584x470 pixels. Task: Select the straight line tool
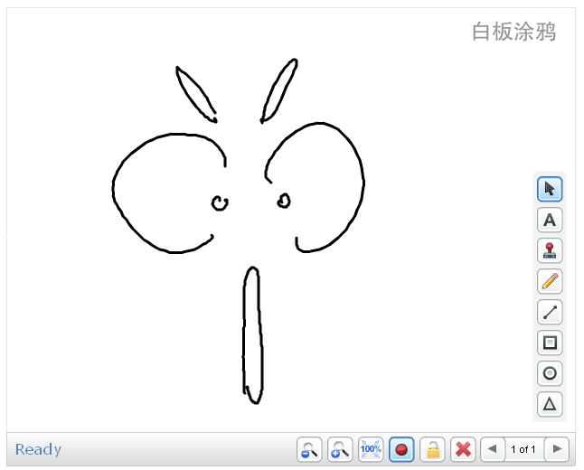click(x=550, y=312)
